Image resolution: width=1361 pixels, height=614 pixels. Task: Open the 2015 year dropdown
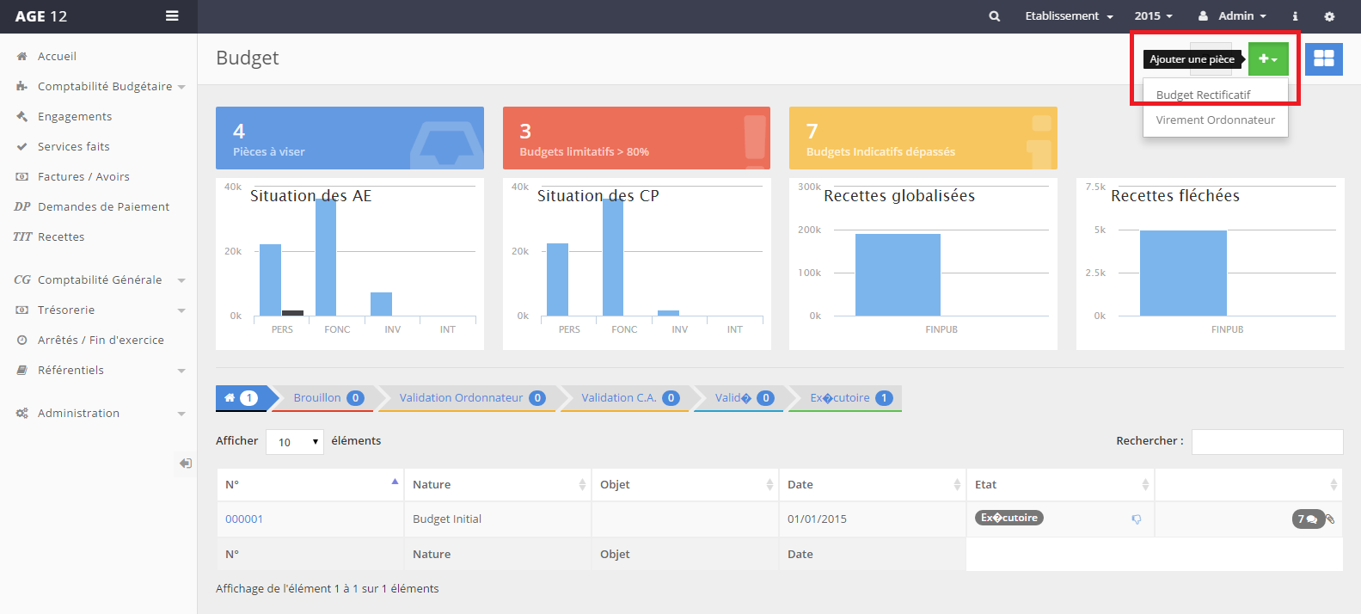[x=1153, y=16]
